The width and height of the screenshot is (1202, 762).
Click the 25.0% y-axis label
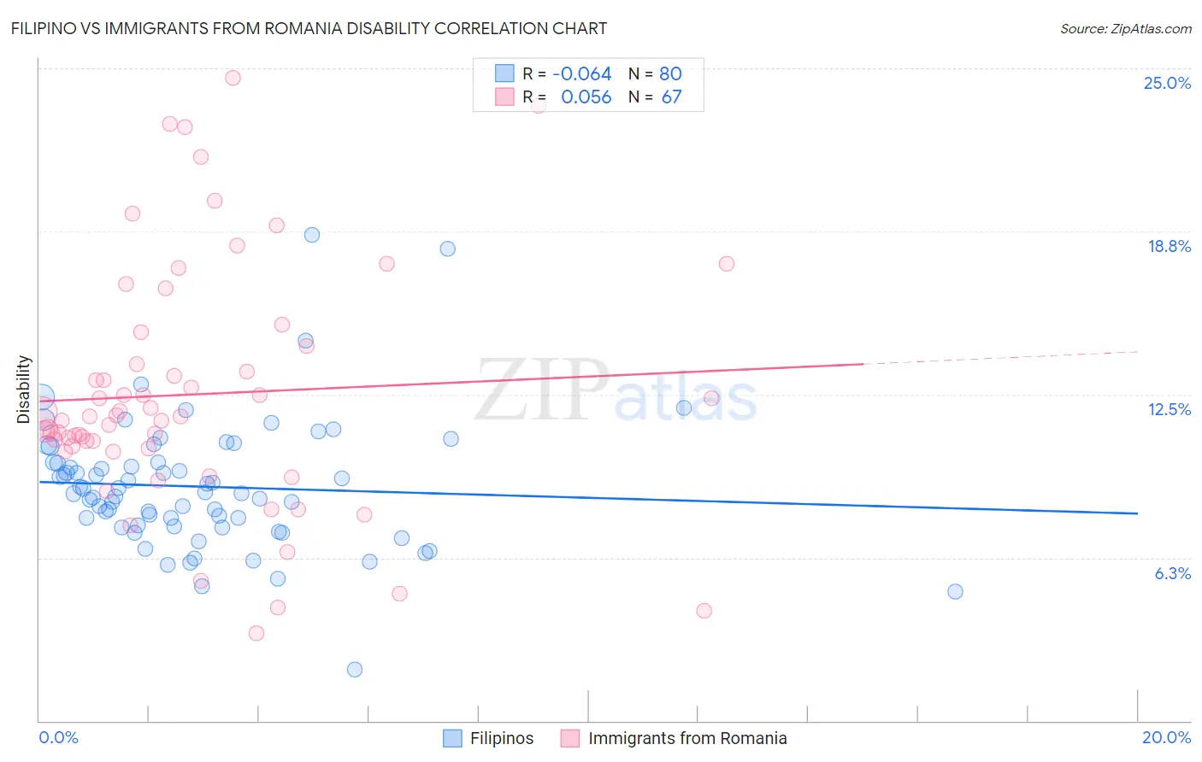click(x=1167, y=83)
